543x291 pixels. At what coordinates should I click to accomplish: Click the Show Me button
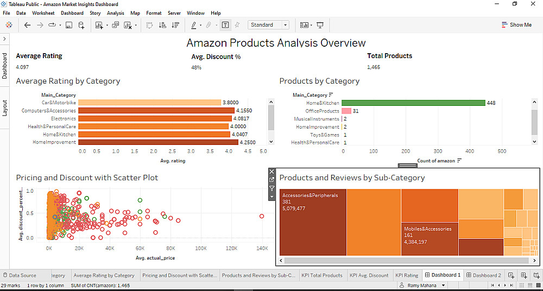click(x=516, y=25)
